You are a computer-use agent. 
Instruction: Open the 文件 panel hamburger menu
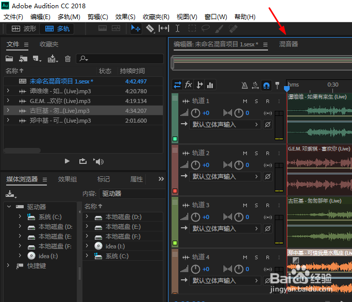point(26,44)
